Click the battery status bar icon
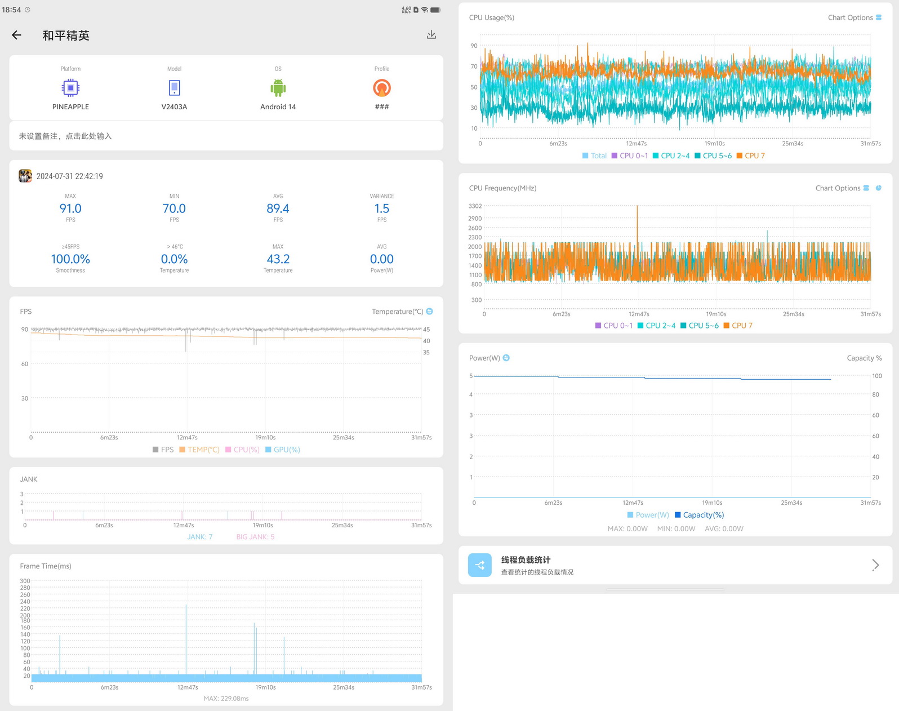Image resolution: width=899 pixels, height=711 pixels. click(x=435, y=10)
